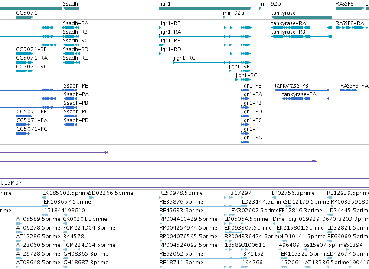Click the RE69069.5prime EST label
The height and width of the screenshot is (269, 369).
tap(348, 237)
